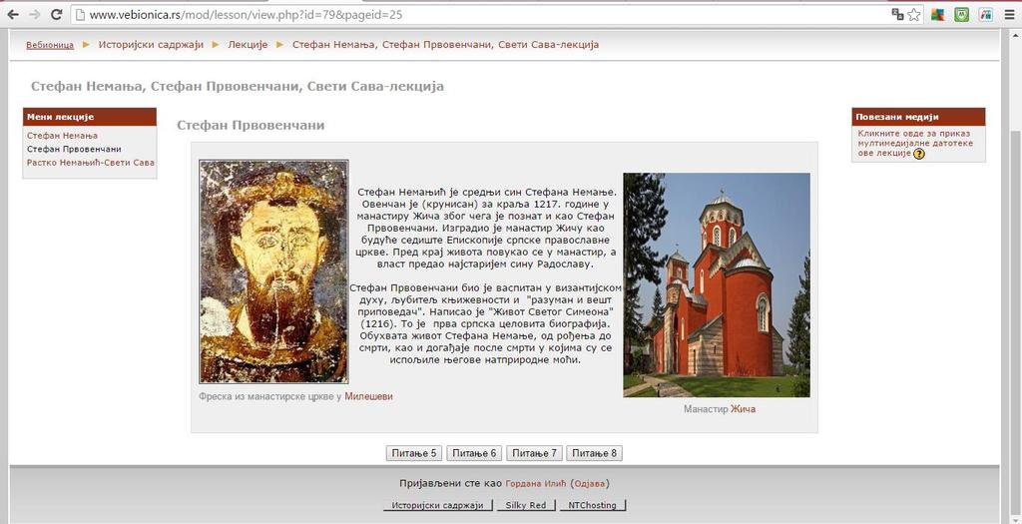This screenshot has height=524, width=1022.
Task: Click the yellow help question mark icon
Action: coord(919,154)
